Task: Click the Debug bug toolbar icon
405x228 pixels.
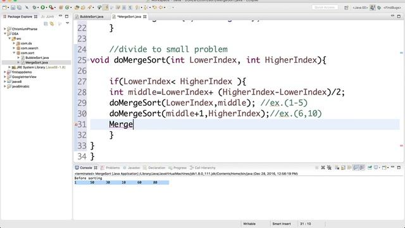Action: coord(34,8)
